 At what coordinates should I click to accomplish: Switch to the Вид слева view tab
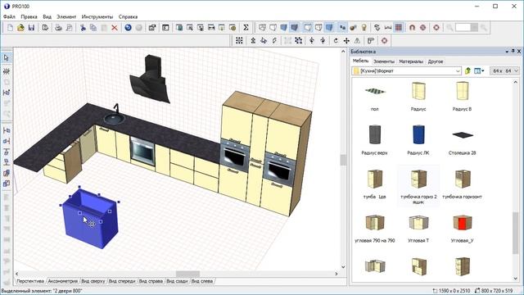(202, 281)
